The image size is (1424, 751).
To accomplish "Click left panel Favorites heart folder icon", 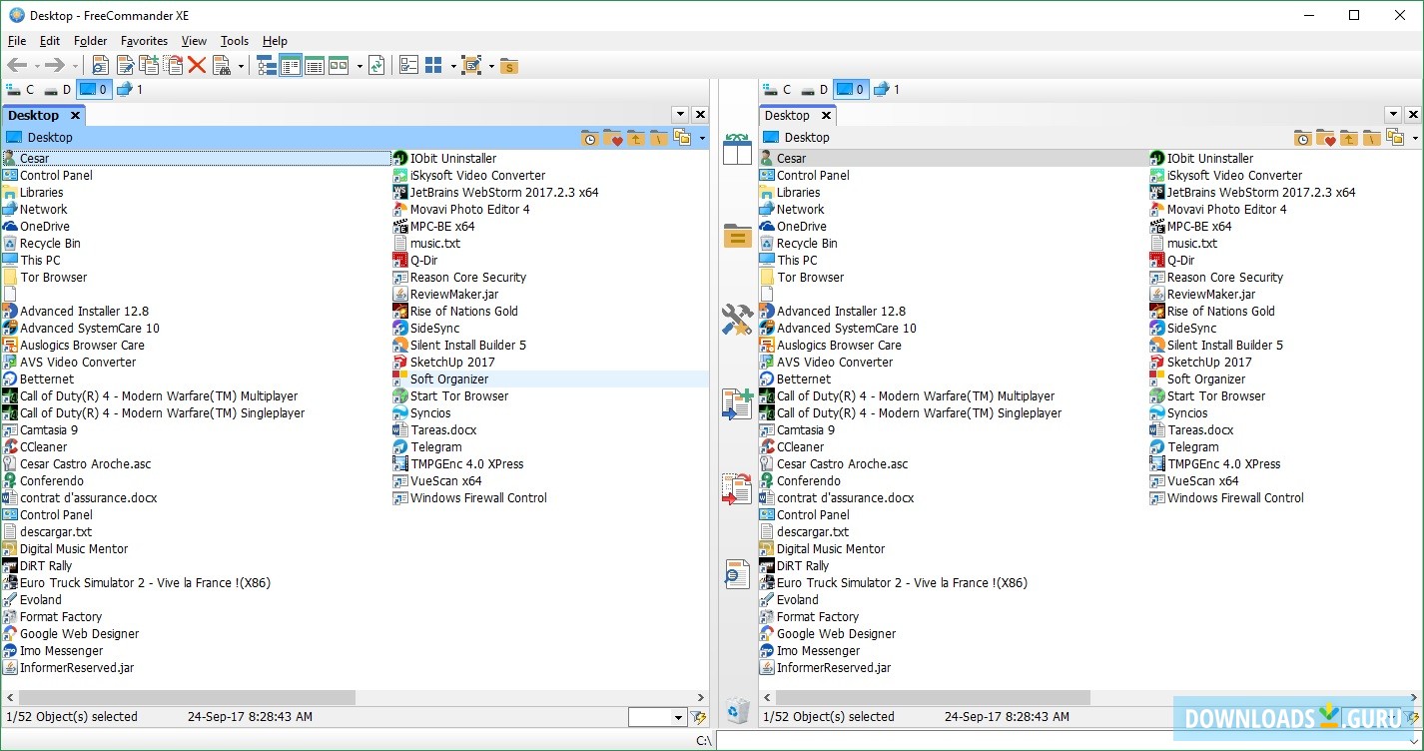I will [612, 138].
